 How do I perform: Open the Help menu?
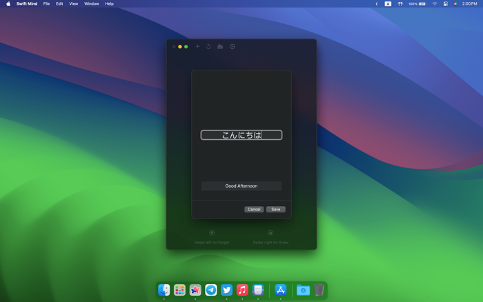[109, 3]
